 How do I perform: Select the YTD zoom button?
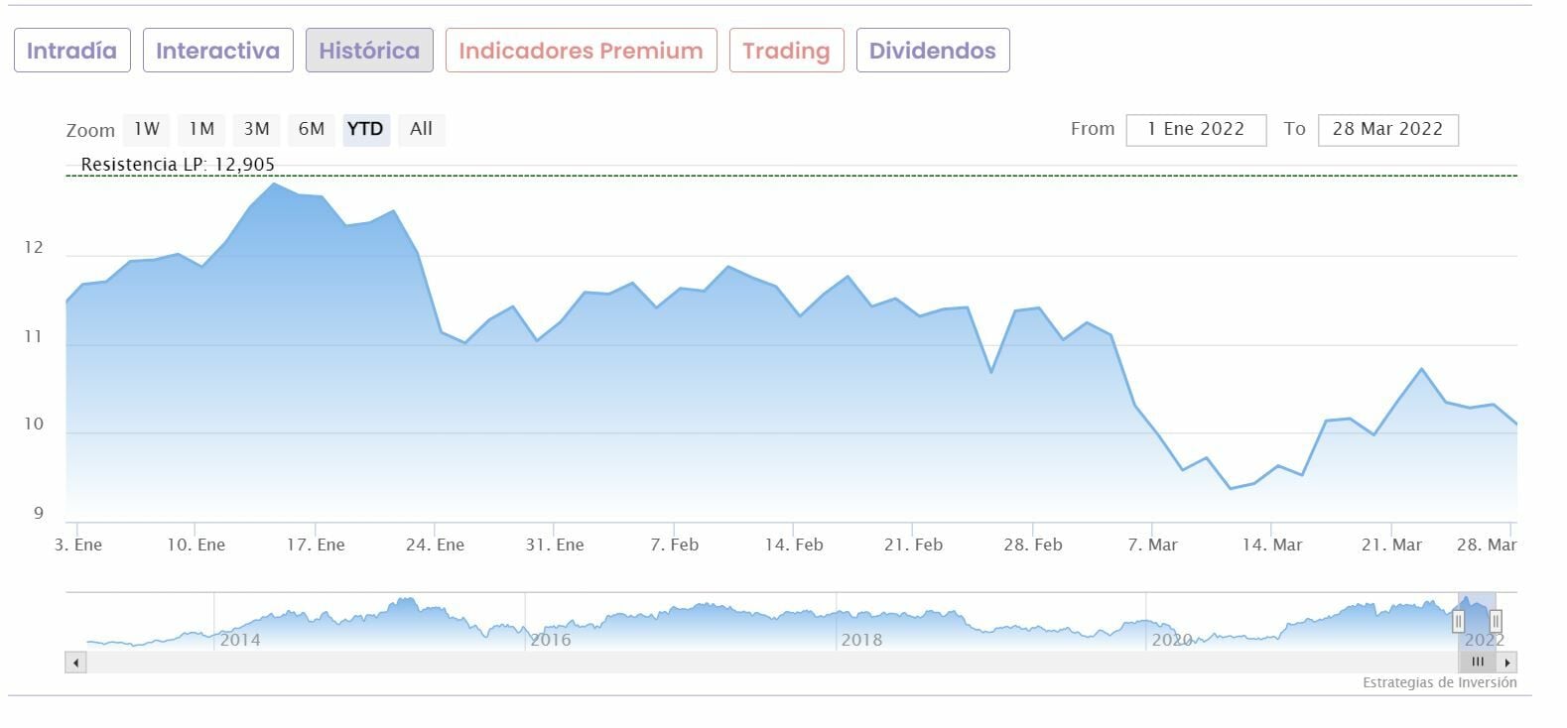[x=365, y=129]
